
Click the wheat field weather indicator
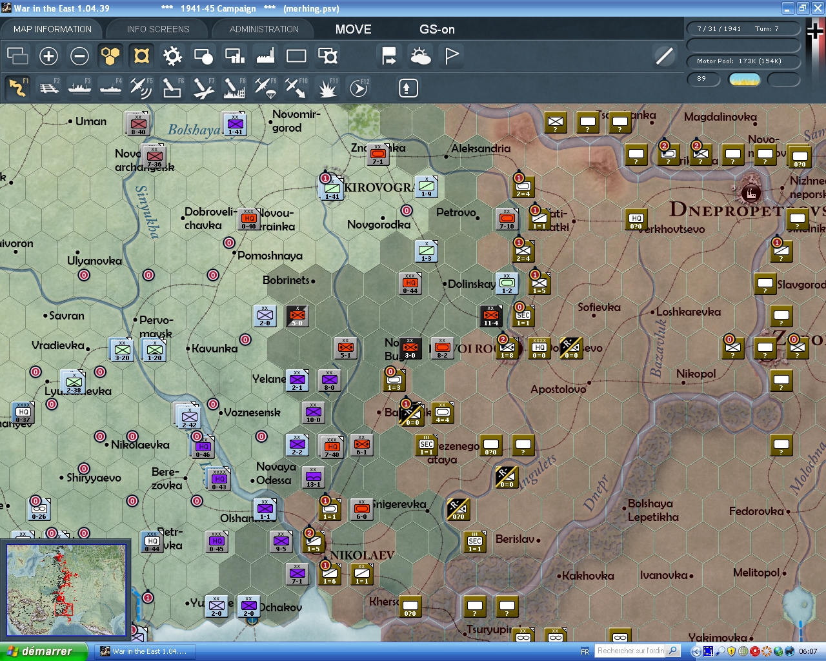pyautogui.click(x=745, y=79)
